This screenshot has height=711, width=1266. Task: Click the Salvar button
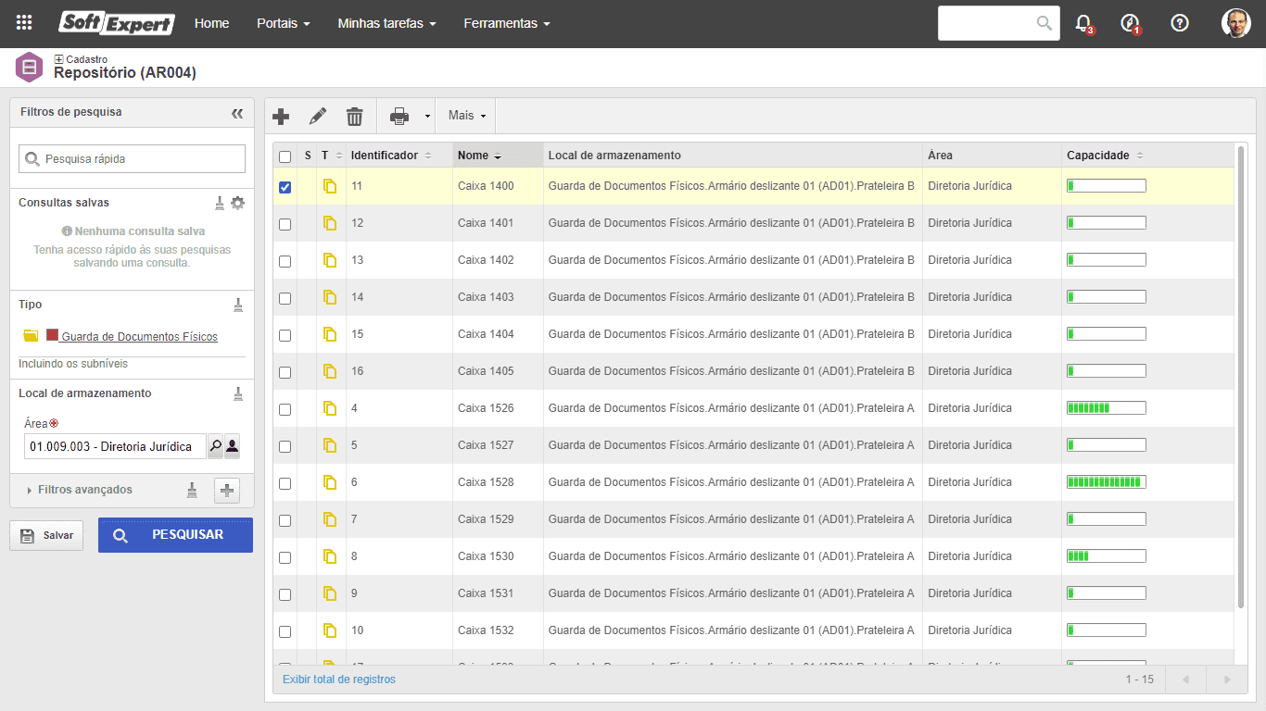(x=46, y=535)
